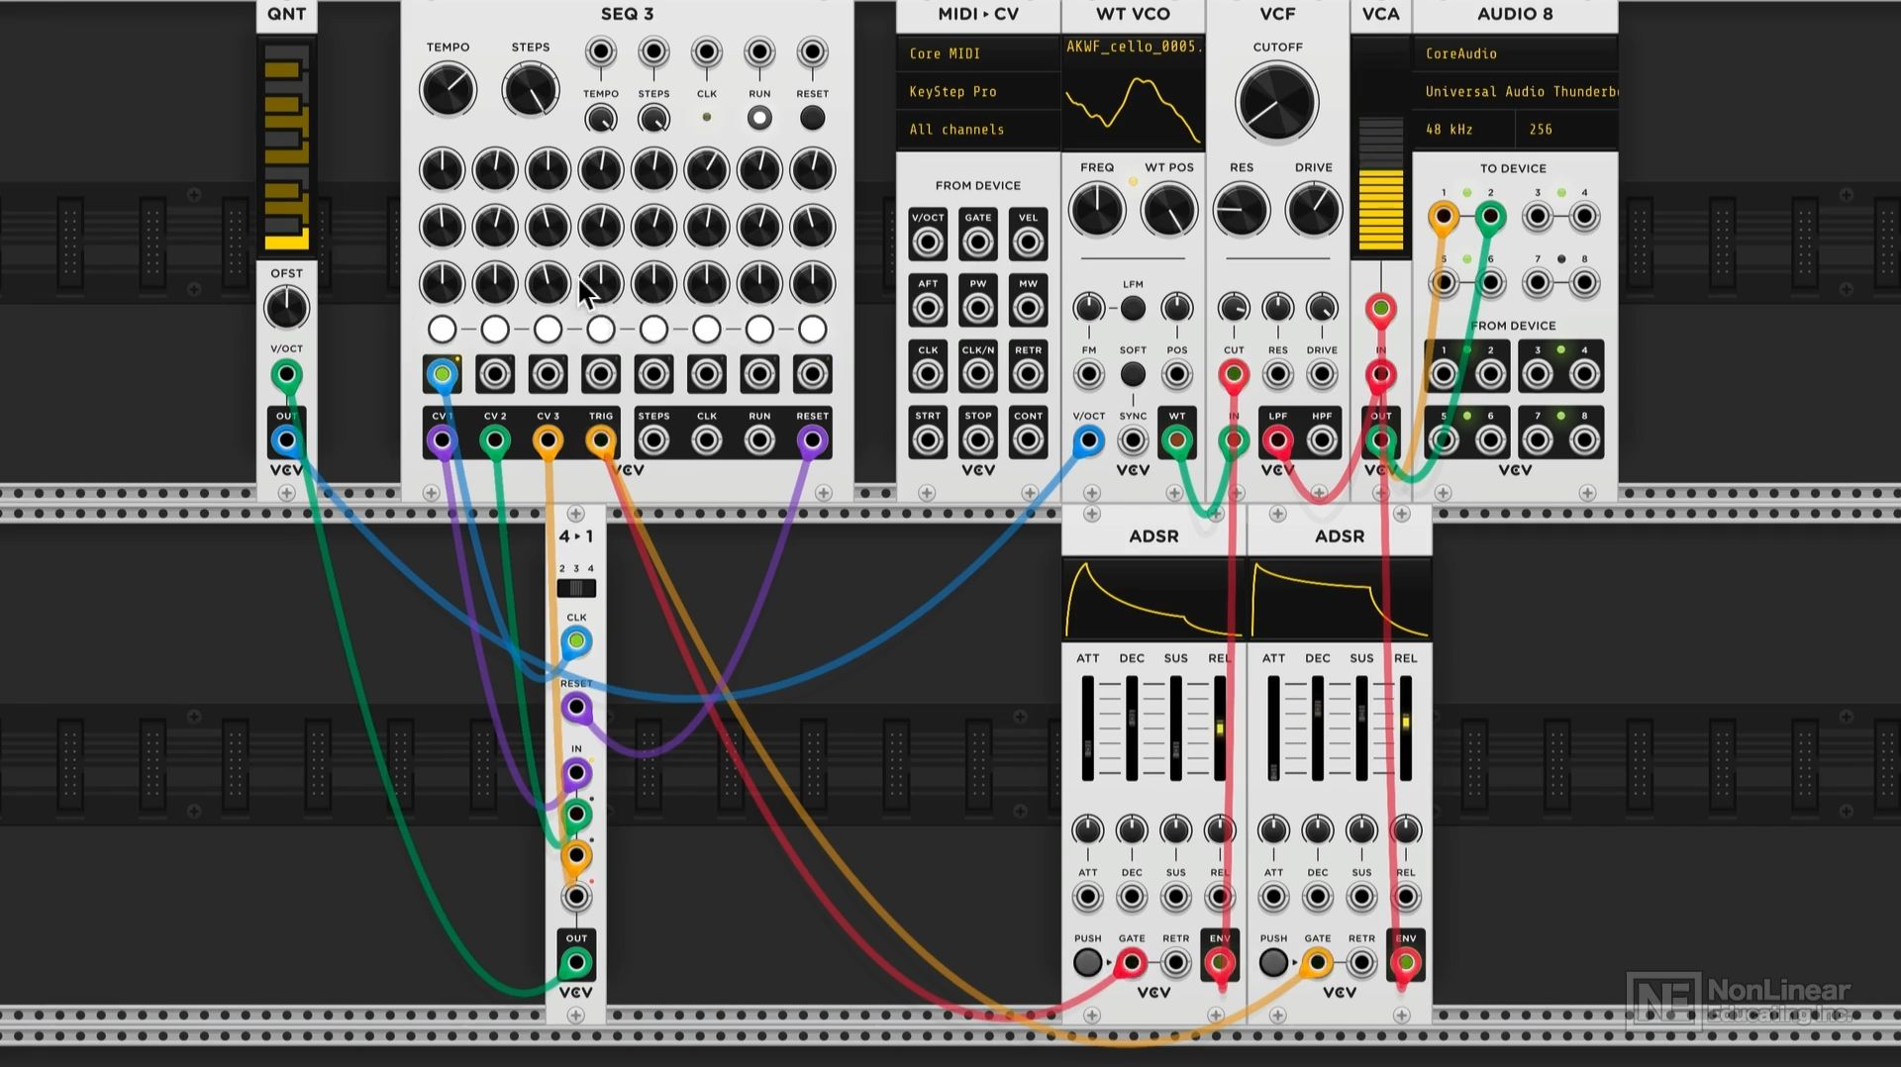Click the VCF CUTOFF knob
This screenshot has height=1067, width=1901.
point(1277,102)
